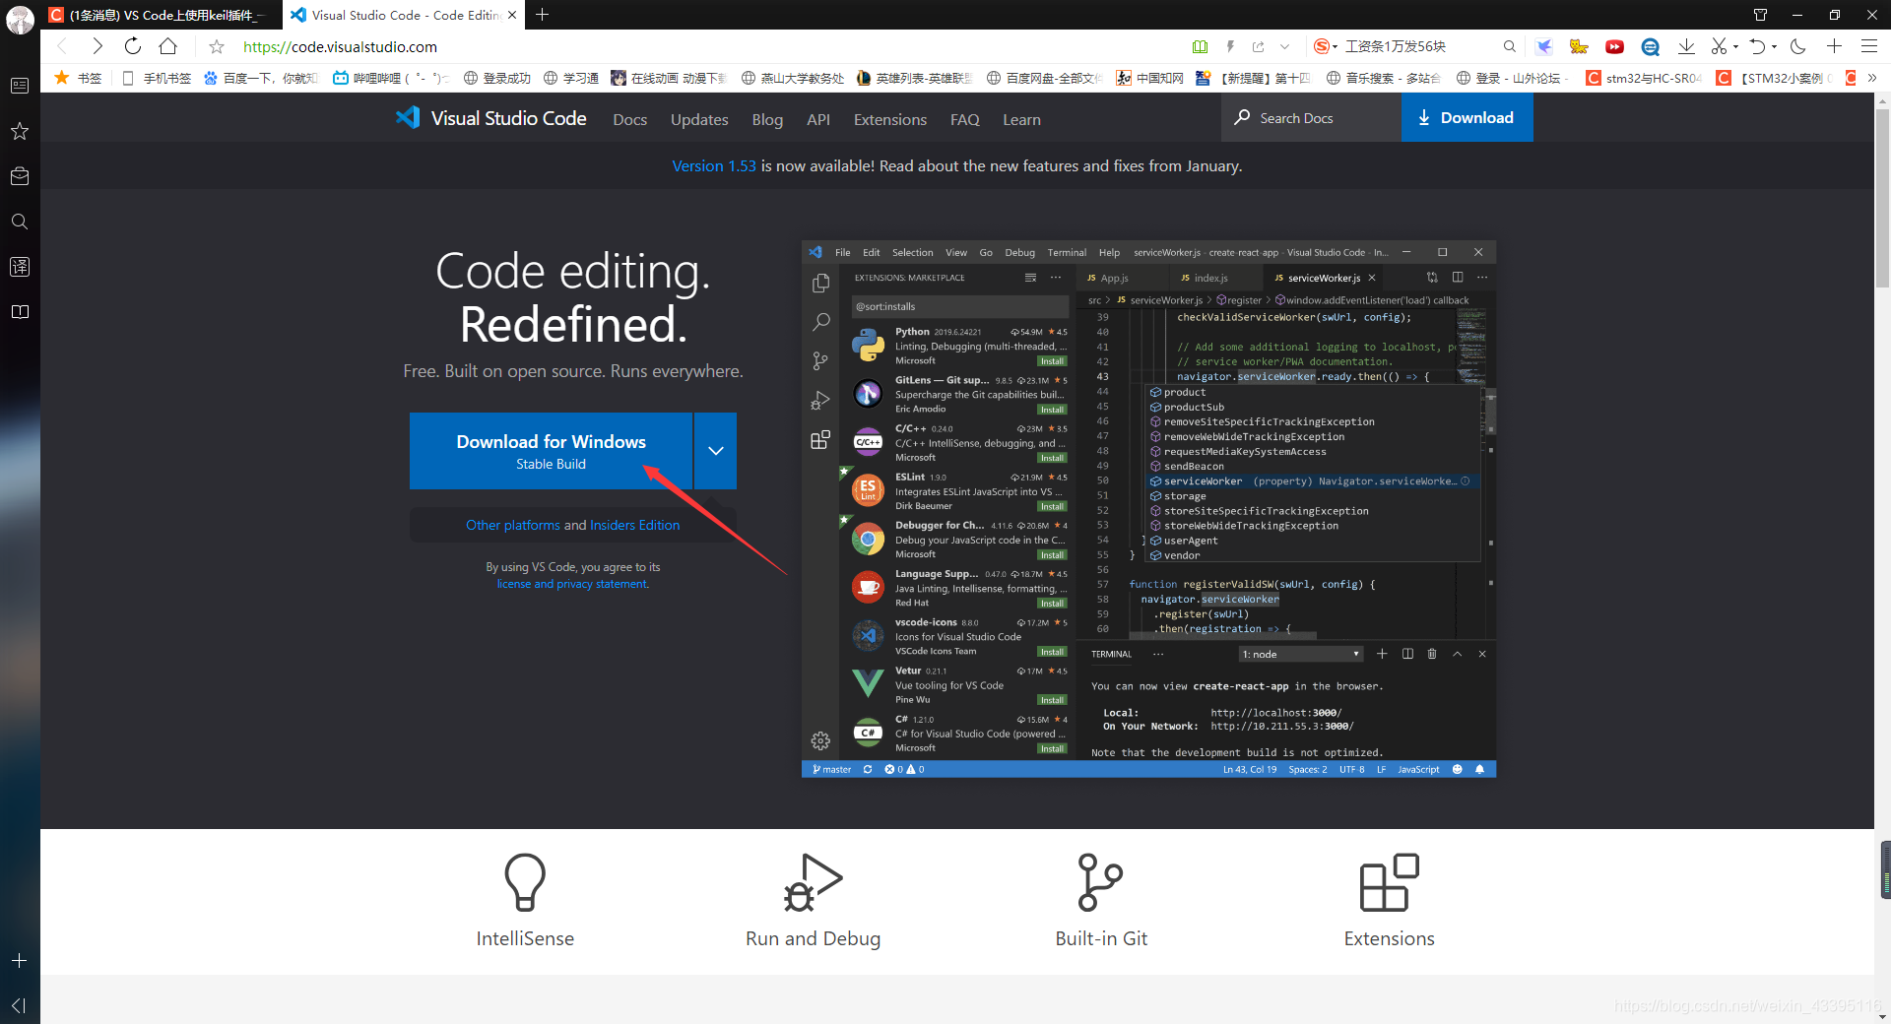The width and height of the screenshot is (1891, 1024).
Task: Open the API menu item
Action: tap(818, 119)
